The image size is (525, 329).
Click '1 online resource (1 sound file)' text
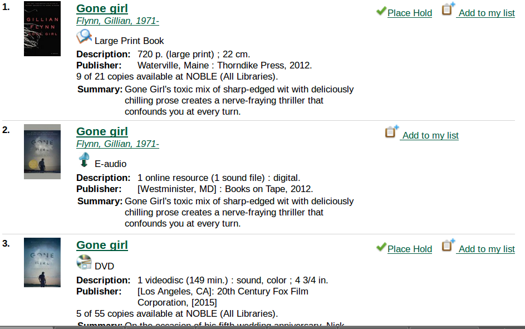201,178
